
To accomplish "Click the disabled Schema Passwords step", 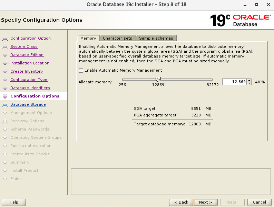I will click(x=30, y=129).
